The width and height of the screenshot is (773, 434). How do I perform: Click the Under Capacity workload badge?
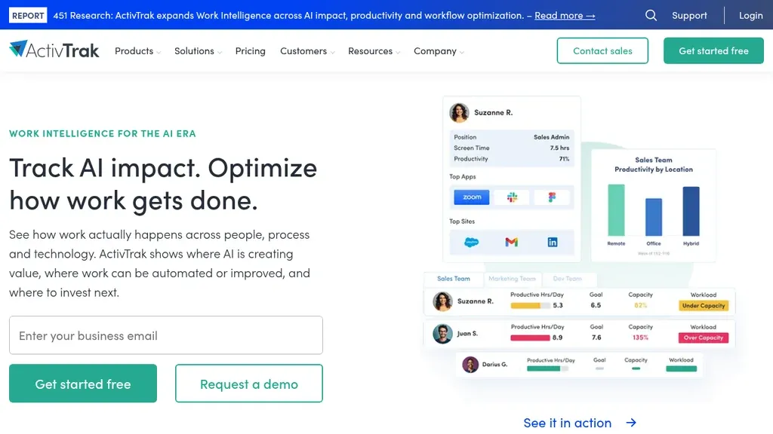[x=704, y=306]
